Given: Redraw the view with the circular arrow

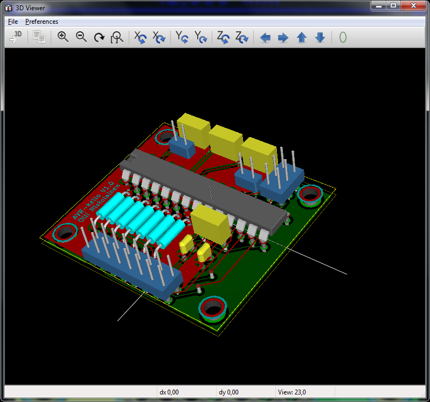Looking at the screenshot, I should coord(99,37).
